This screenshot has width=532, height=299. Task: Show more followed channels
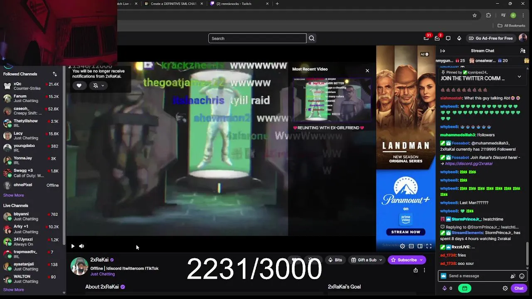[13, 195]
